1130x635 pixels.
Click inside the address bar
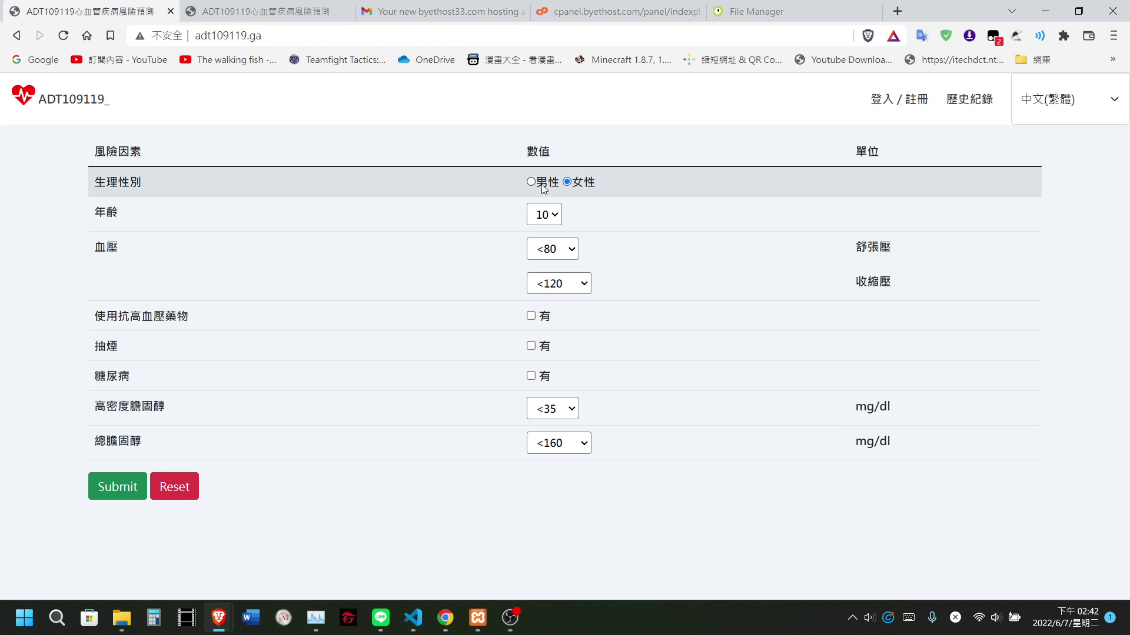[x=412, y=35]
